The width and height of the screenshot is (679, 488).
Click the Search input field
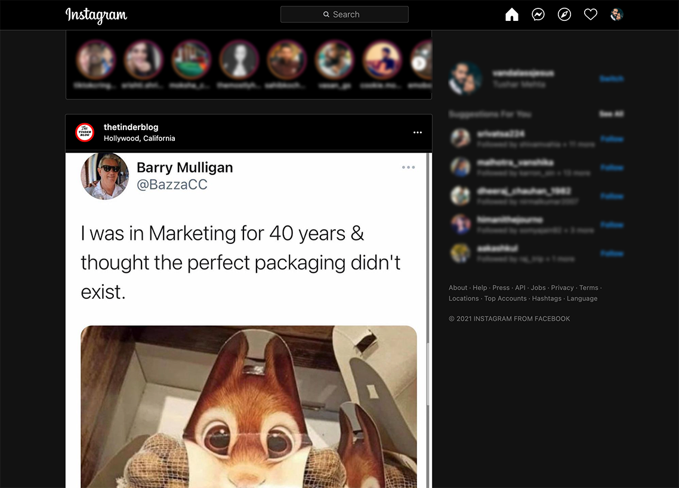tap(344, 14)
